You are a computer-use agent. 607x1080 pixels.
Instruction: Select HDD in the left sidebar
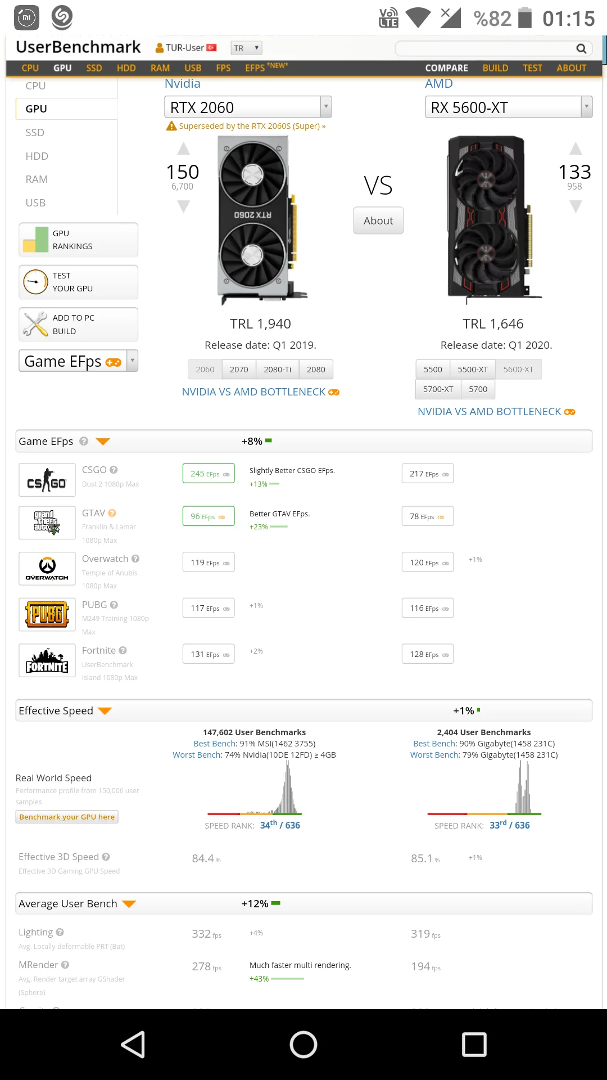[x=37, y=156]
